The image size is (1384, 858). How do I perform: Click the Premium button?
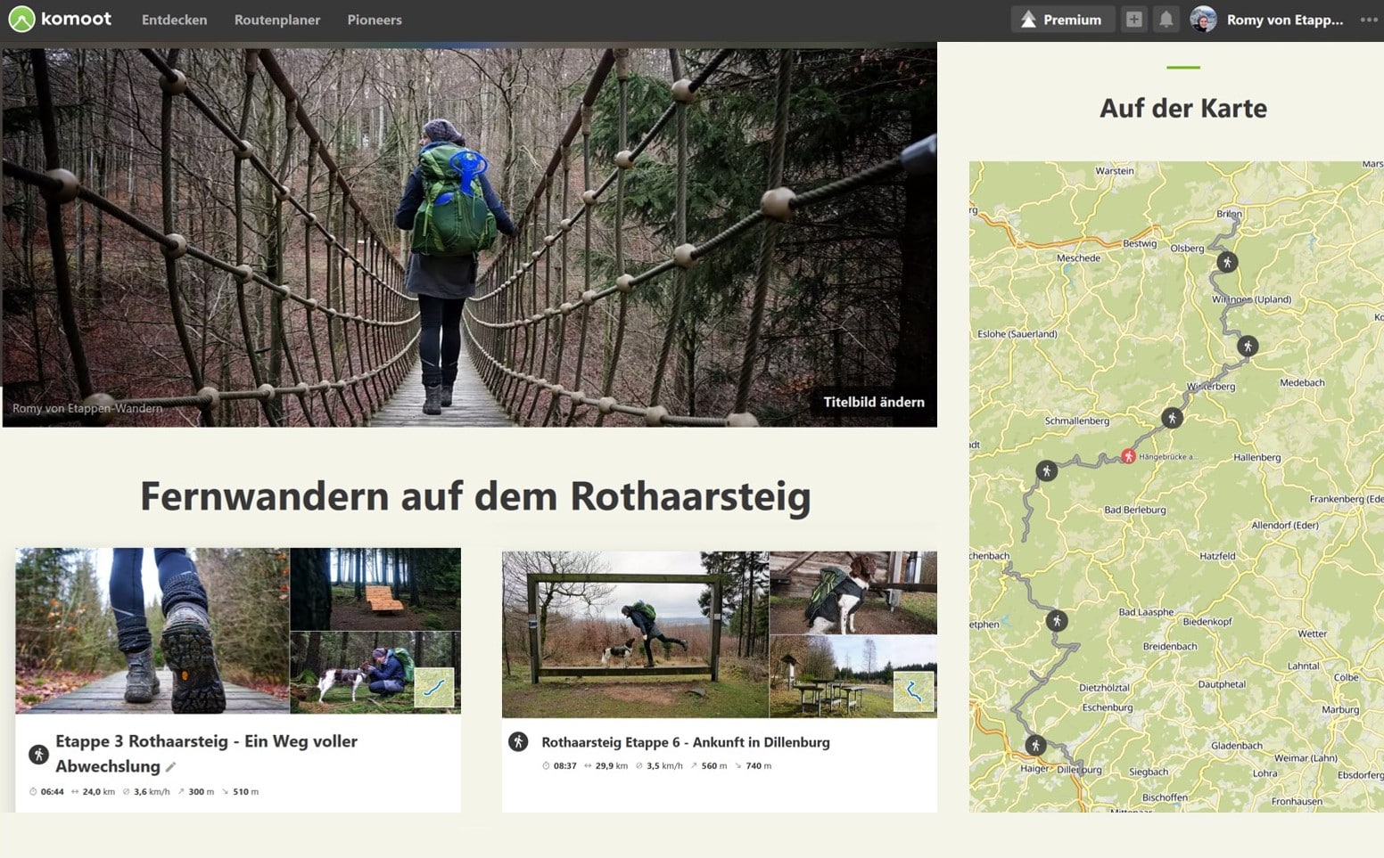click(x=1062, y=20)
